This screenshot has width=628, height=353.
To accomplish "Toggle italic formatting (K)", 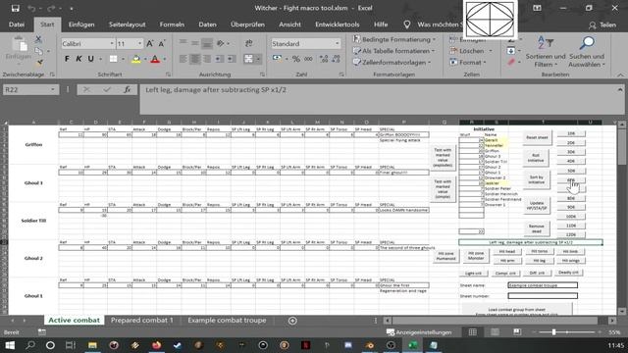I will point(78,59).
